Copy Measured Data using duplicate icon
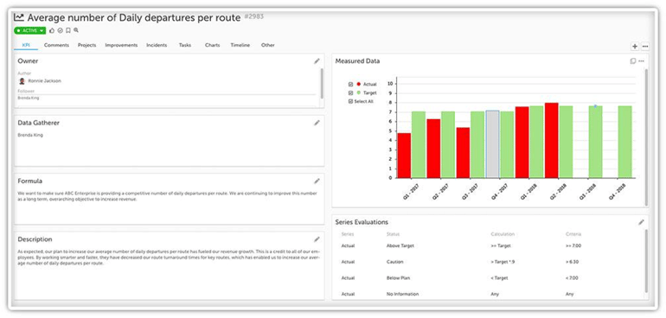 [x=633, y=61]
